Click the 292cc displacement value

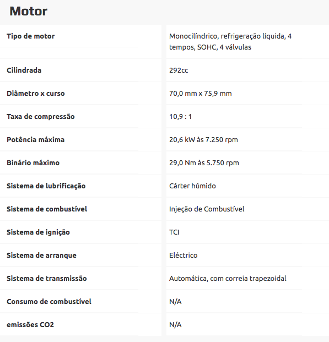coord(179,70)
